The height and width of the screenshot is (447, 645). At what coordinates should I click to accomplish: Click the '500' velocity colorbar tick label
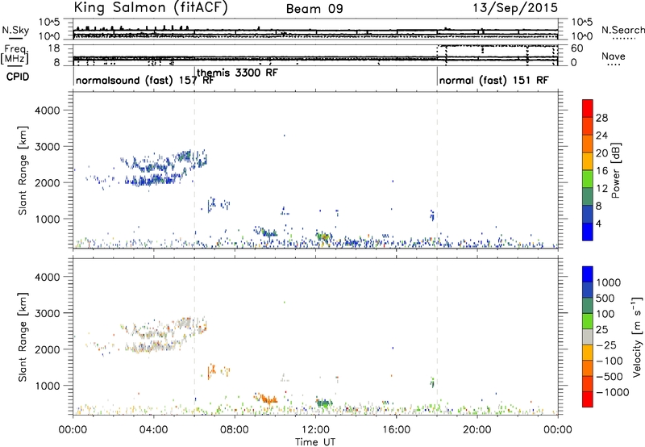click(605, 298)
